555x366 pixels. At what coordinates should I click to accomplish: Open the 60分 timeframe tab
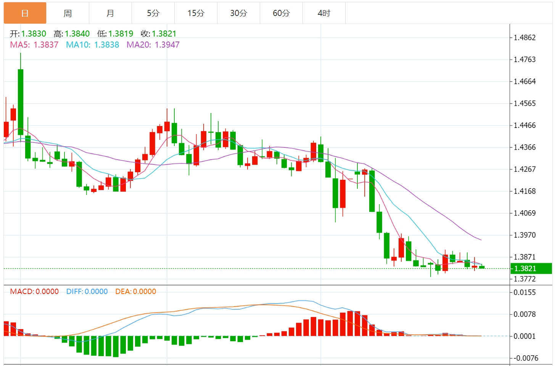click(282, 13)
